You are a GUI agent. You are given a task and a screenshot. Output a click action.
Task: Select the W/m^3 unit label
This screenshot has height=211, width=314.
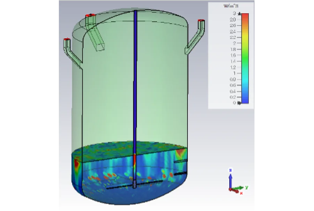click(x=231, y=6)
